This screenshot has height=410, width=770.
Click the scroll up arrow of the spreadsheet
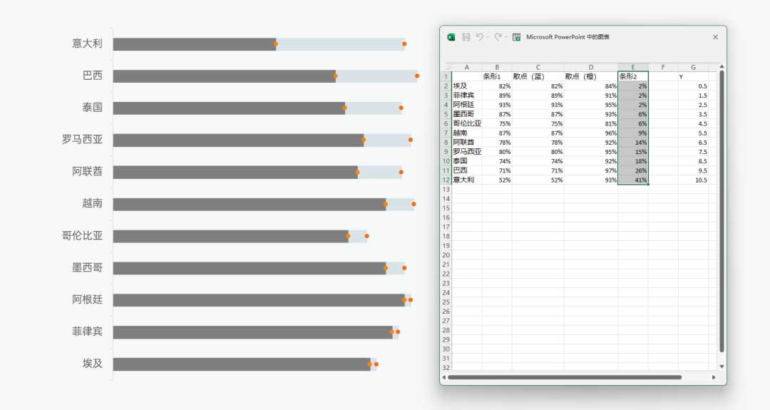722,67
